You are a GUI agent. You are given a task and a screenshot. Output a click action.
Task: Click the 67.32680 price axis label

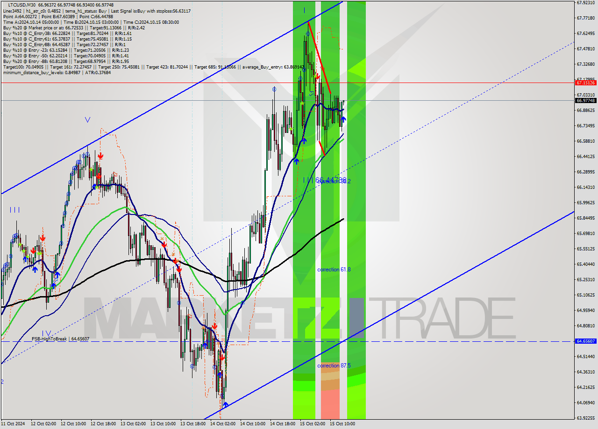[x=586, y=64]
